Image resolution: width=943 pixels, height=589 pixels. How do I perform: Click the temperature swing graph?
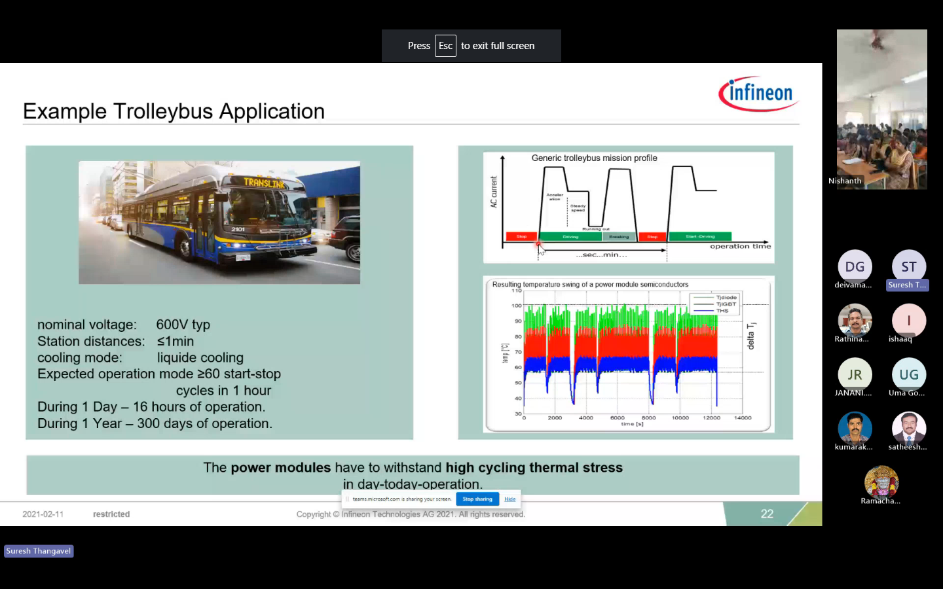[x=629, y=354]
